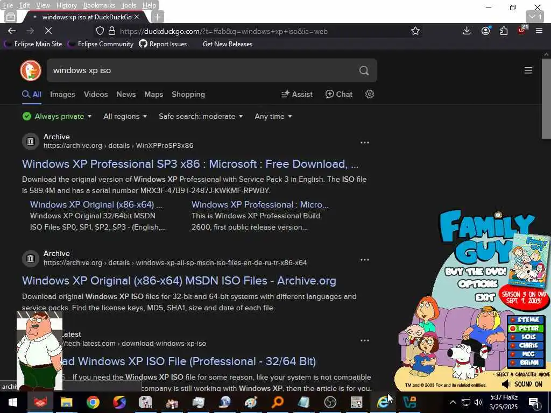Open Get New Releases bookmark
Image resolution: width=551 pixels, height=413 pixels.
click(228, 44)
